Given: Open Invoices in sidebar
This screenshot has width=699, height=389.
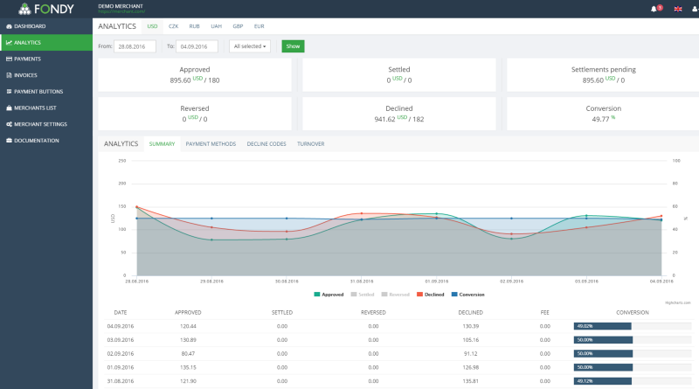Looking at the screenshot, I should 46,75.
